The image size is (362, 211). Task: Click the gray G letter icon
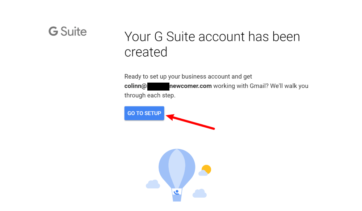pos(53,31)
